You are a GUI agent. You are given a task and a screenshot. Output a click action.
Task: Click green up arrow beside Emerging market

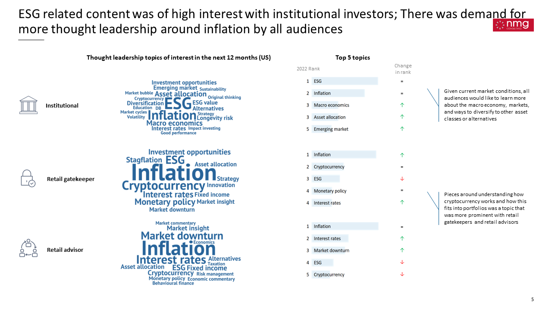402,129
